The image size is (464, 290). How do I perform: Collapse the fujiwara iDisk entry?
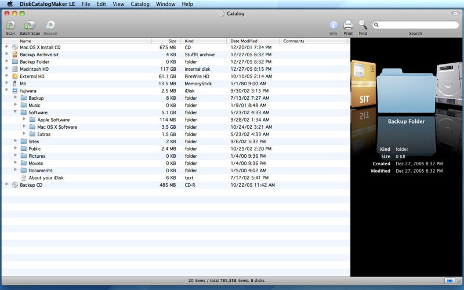click(6, 90)
